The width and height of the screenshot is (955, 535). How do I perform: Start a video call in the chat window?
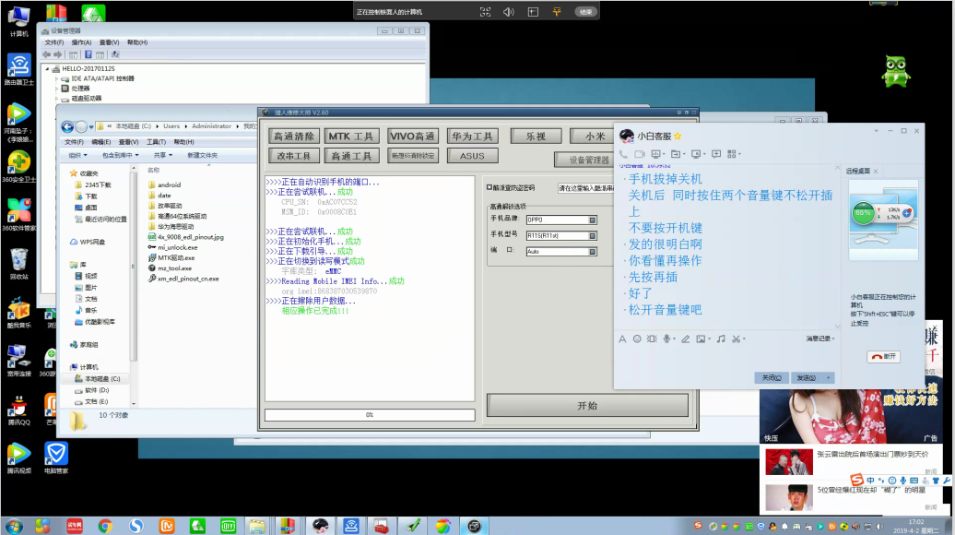point(640,154)
